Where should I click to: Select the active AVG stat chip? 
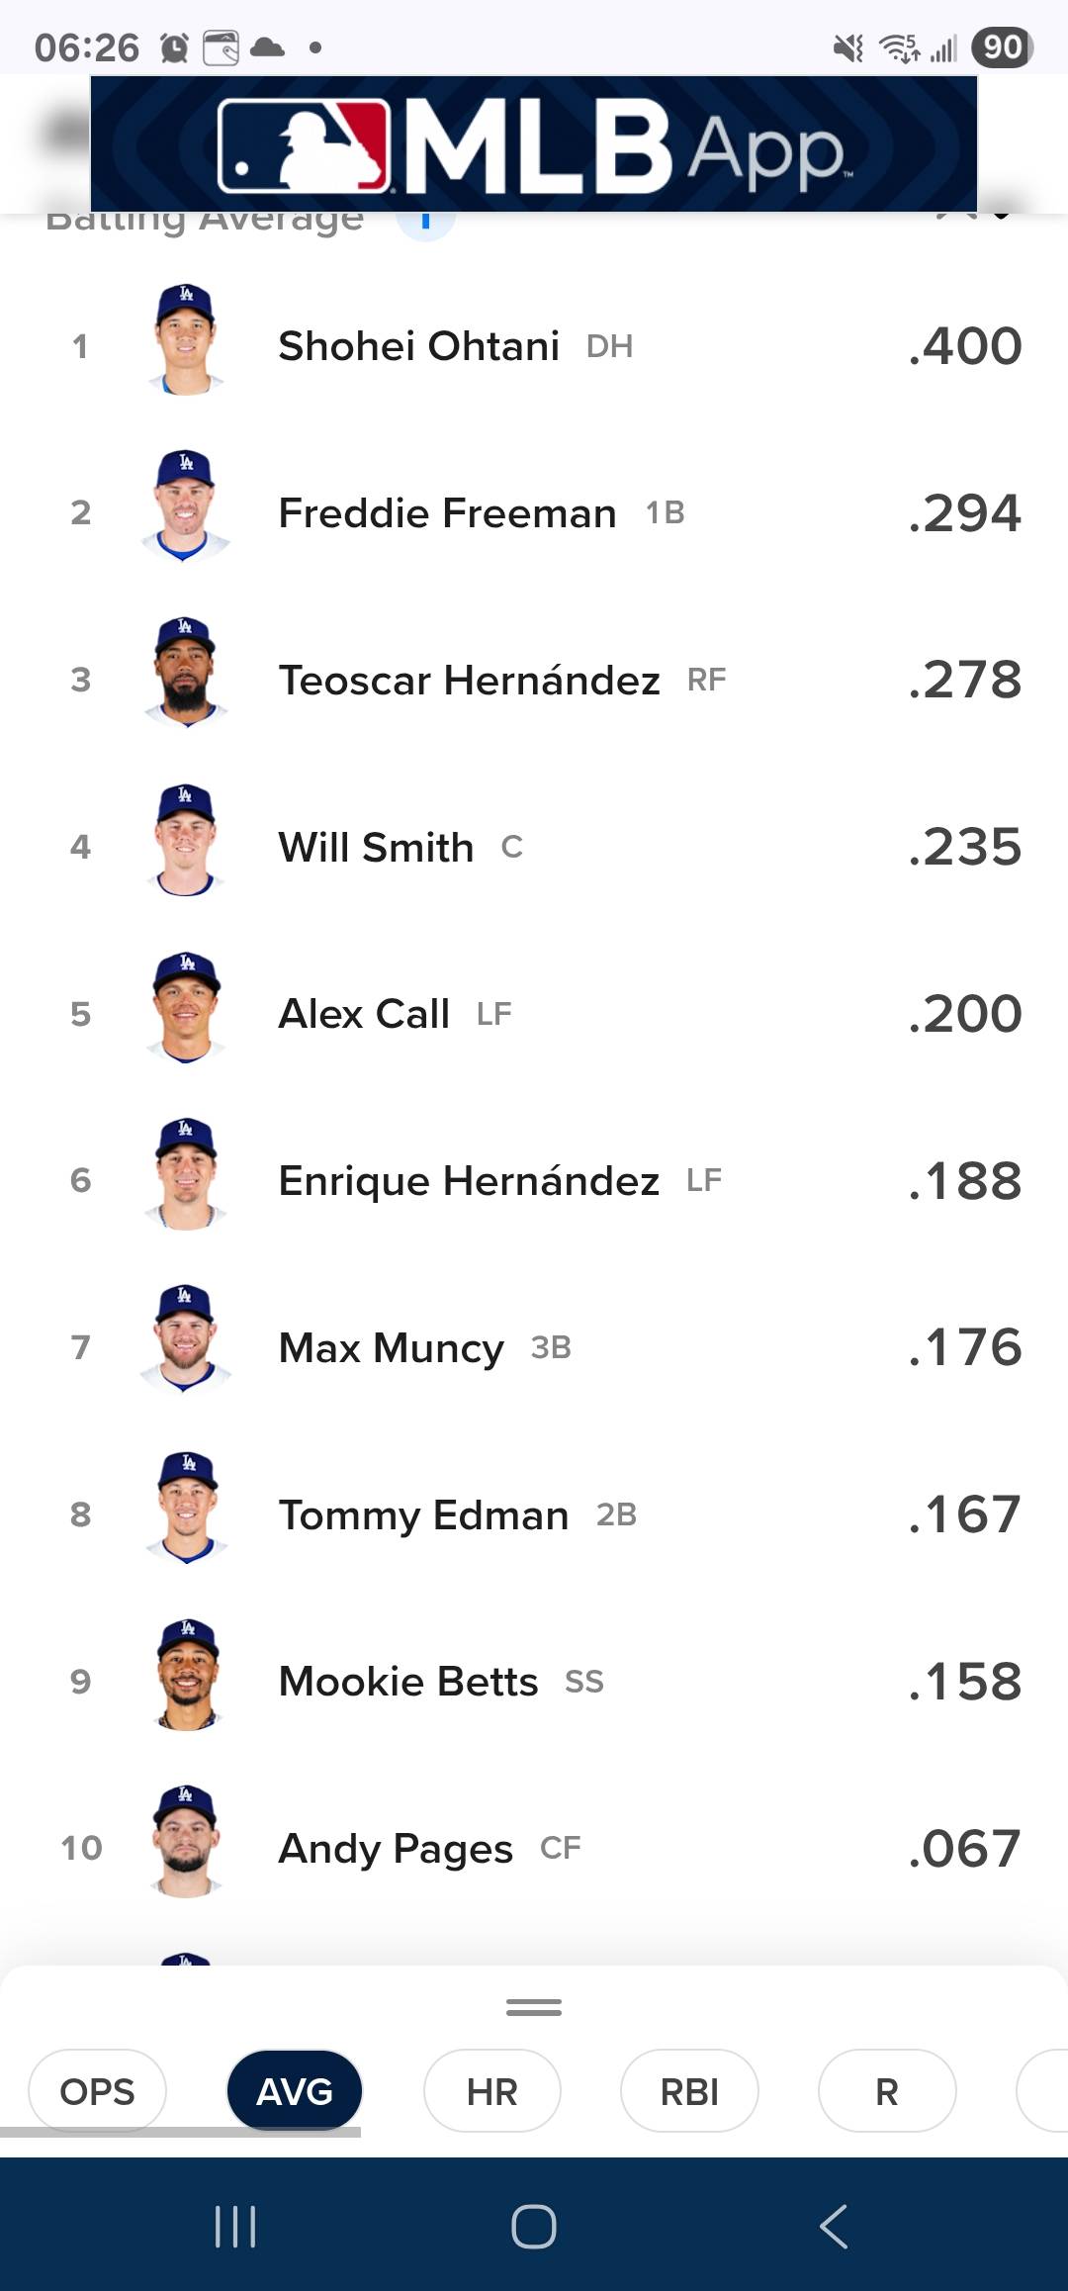click(295, 2091)
